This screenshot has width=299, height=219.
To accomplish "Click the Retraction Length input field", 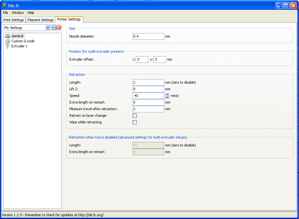I will tap(148, 82).
